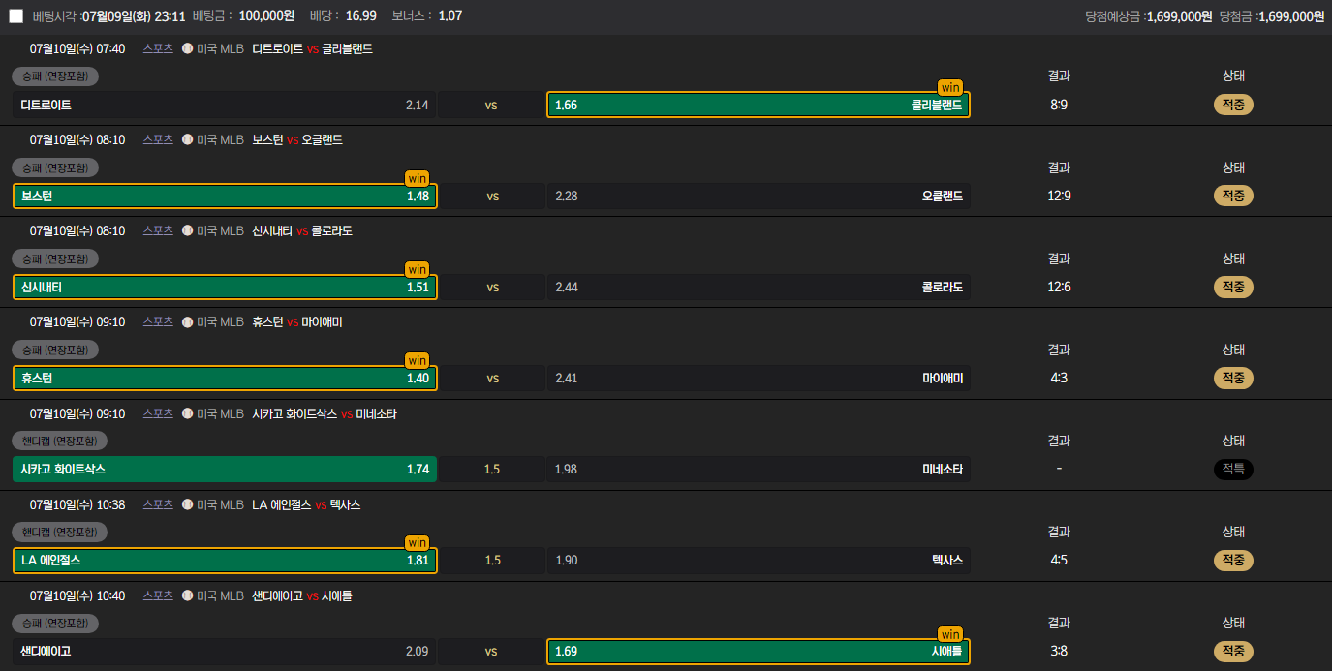This screenshot has height=671, width=1332.
Task: Click baseball icon in 보스턴 vs 오클랜드 row
Action: coord(188,139)
